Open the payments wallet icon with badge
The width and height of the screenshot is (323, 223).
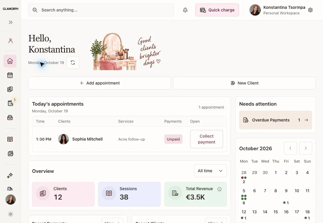(x=10, y=103)
